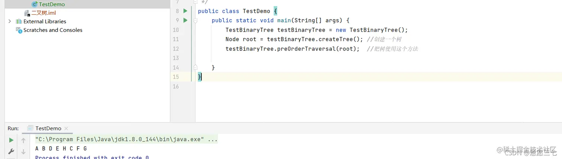Click the TestDemo class icon in tree

point(35,4)
